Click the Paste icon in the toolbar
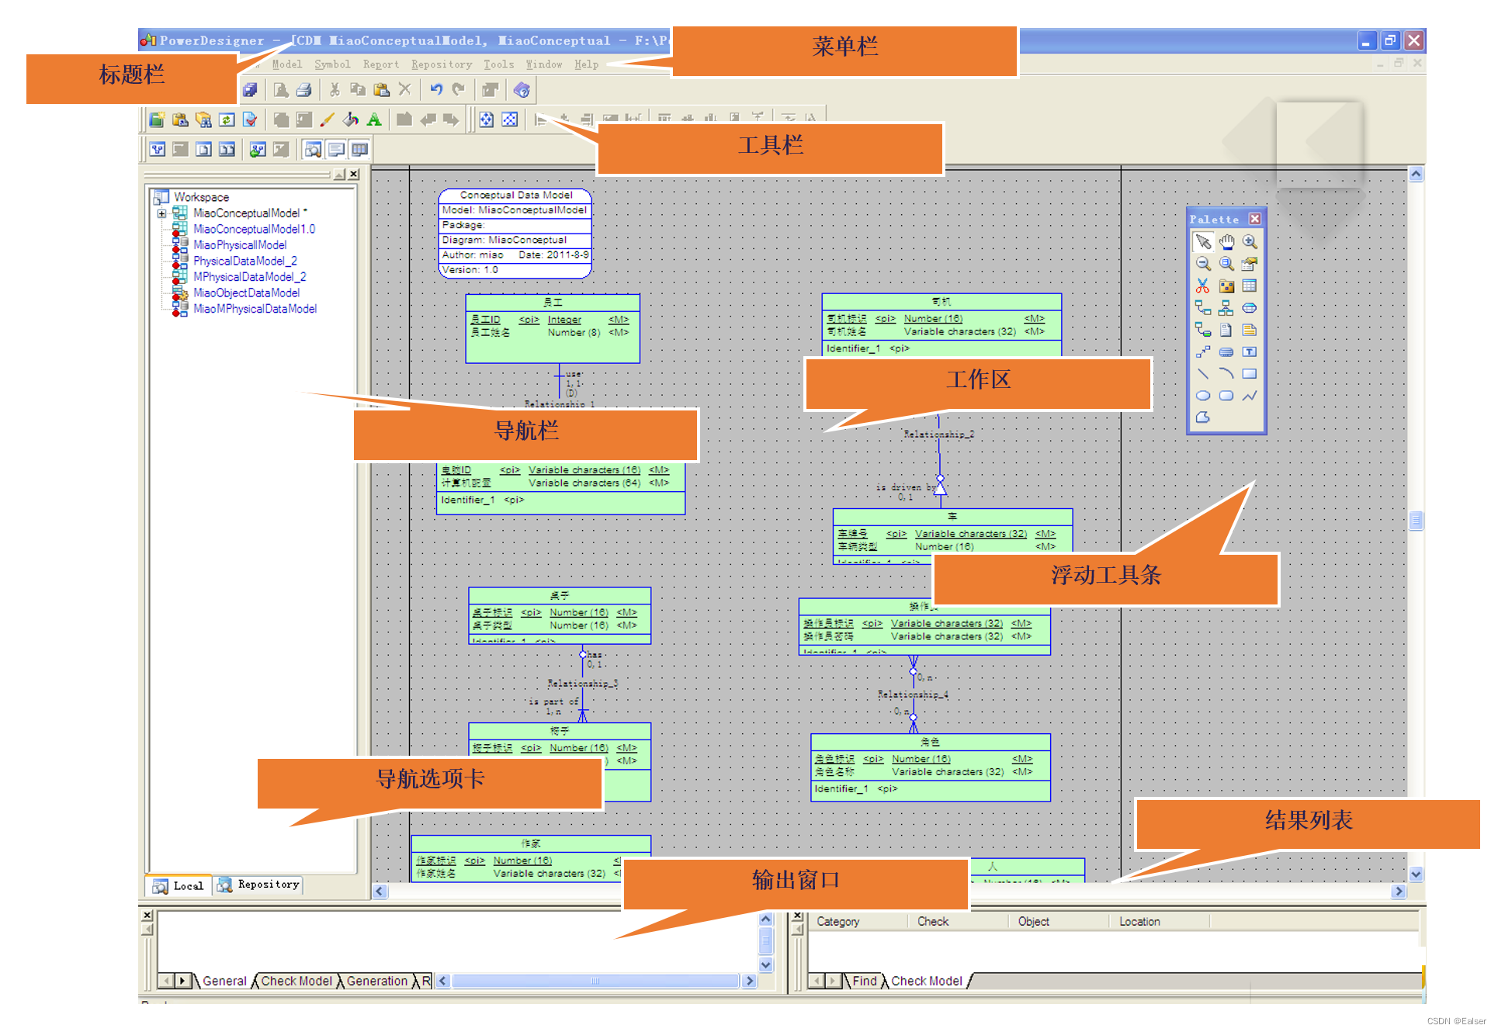 [x=381, y=90]
